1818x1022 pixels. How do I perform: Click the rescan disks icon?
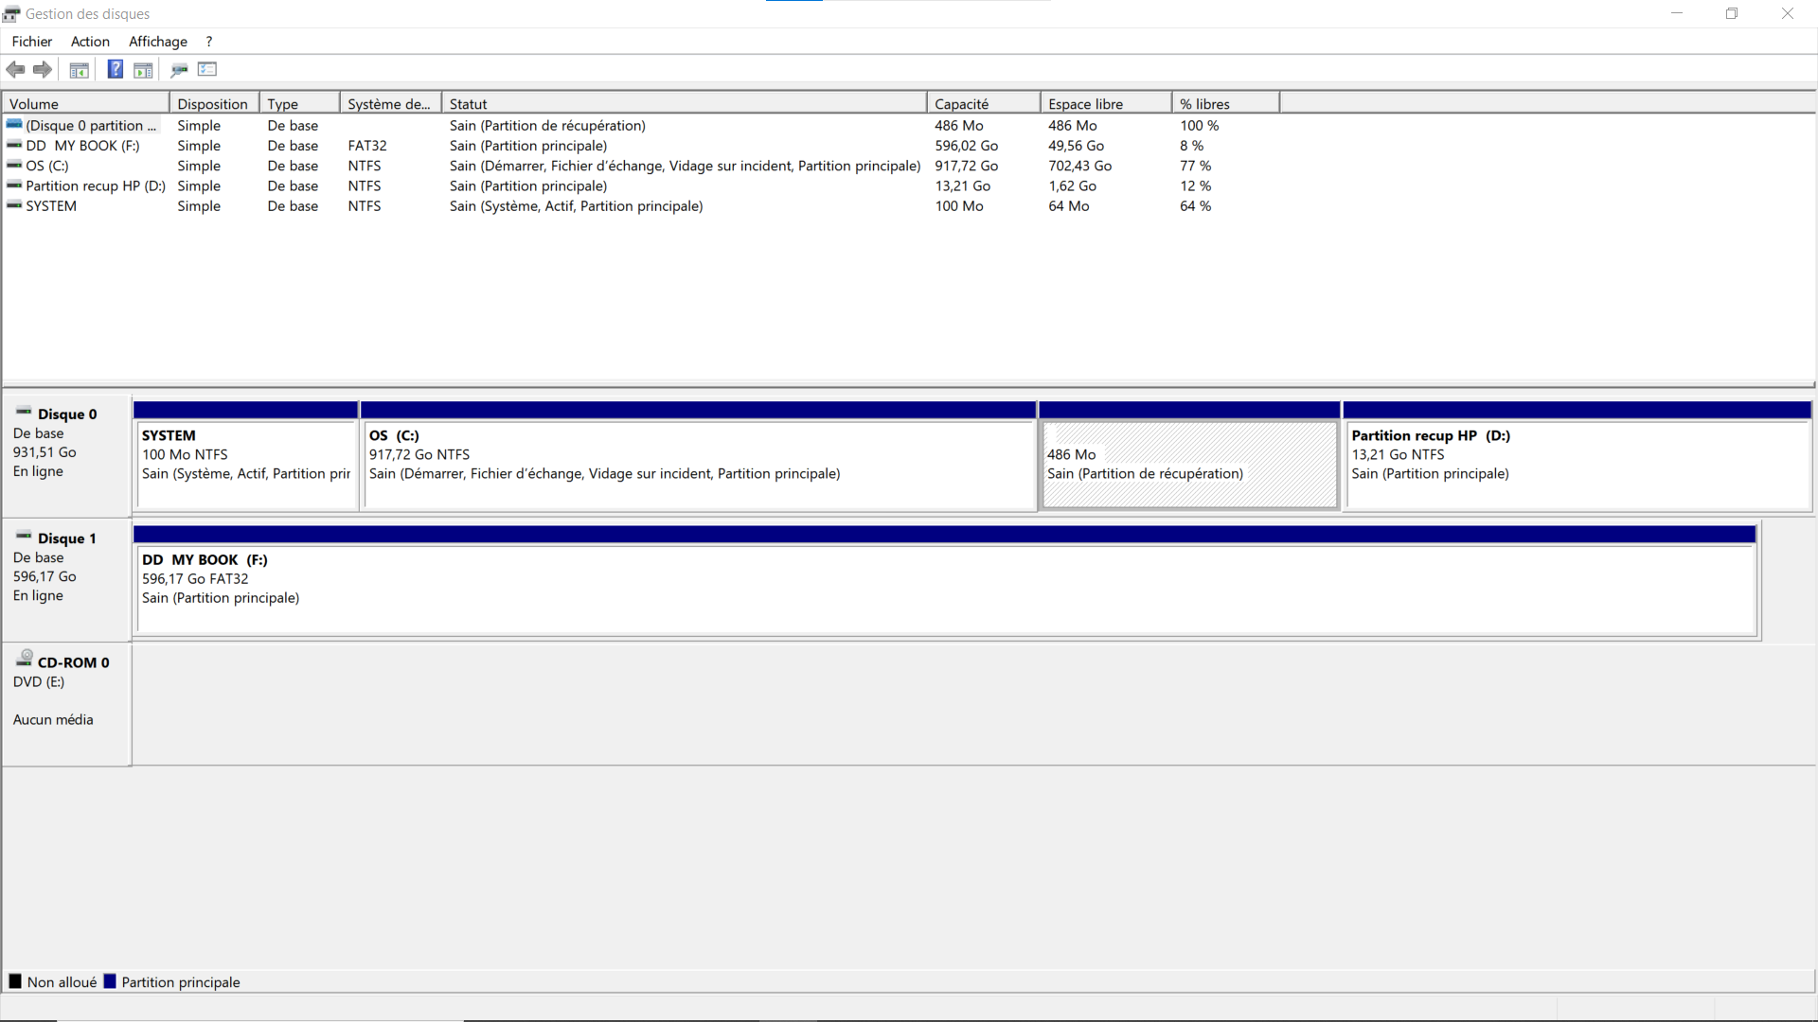click(179, 69)
